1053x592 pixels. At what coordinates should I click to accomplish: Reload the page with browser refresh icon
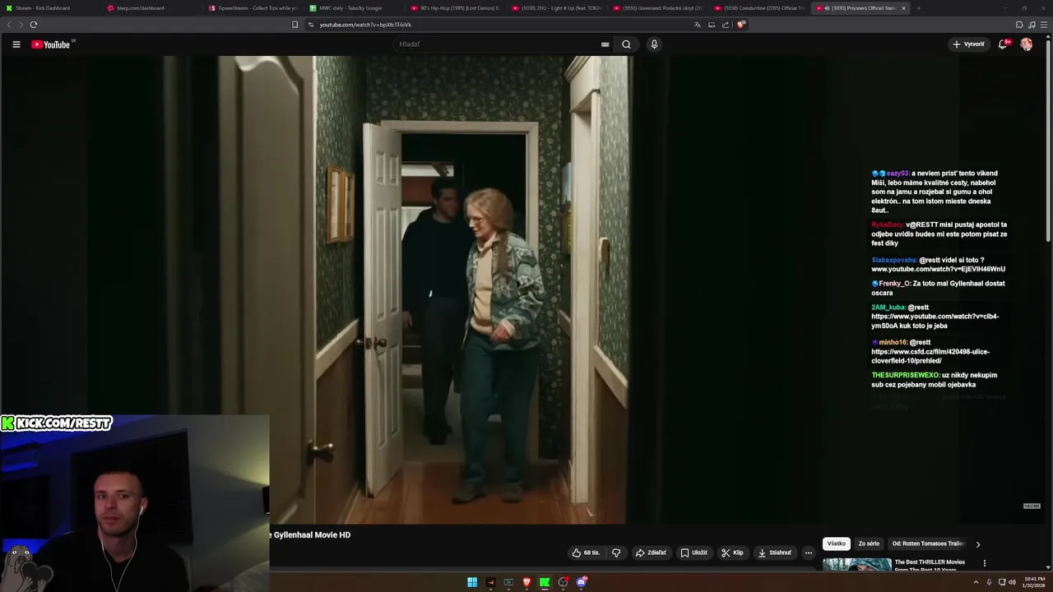point(34,25)
